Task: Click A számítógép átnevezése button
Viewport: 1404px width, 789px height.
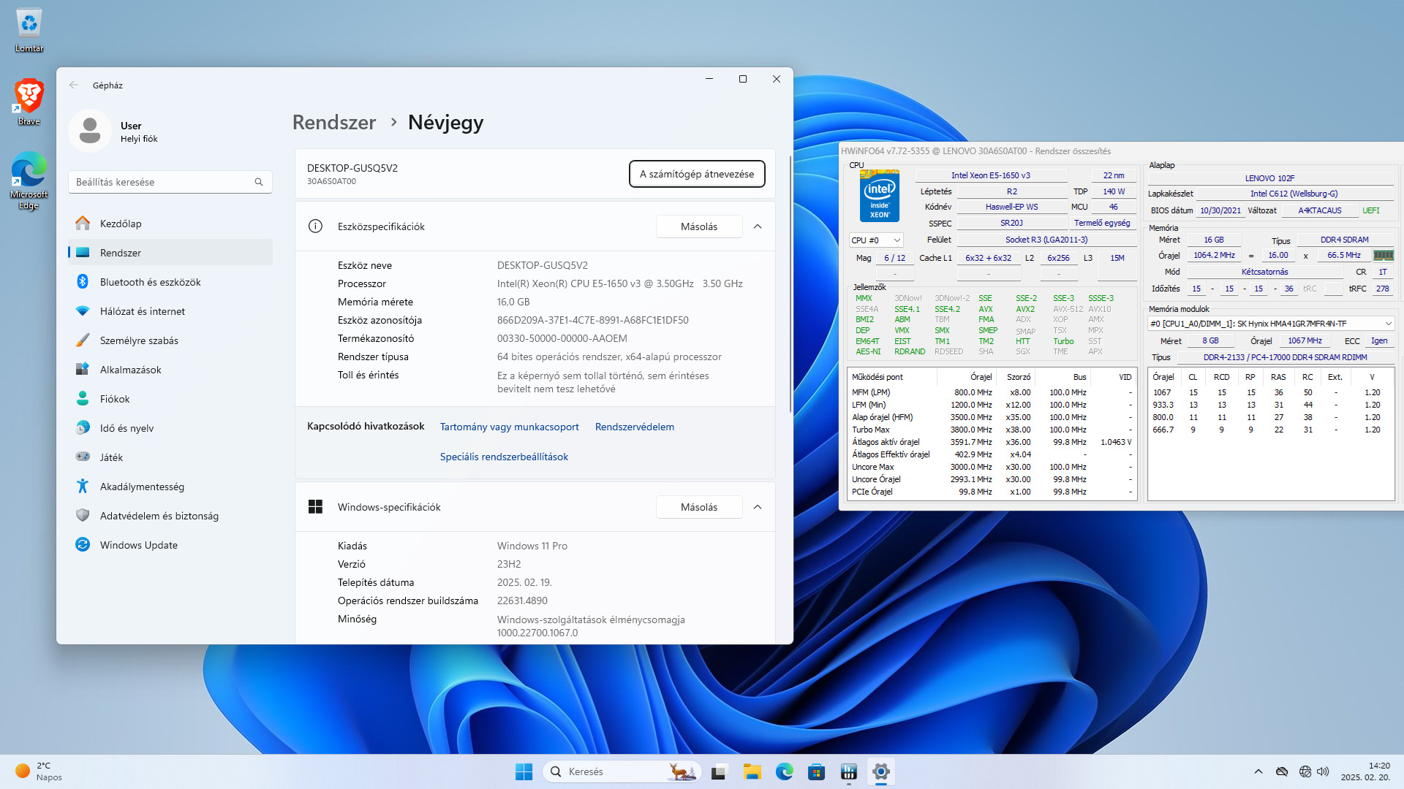Action: tap(696, 174)
